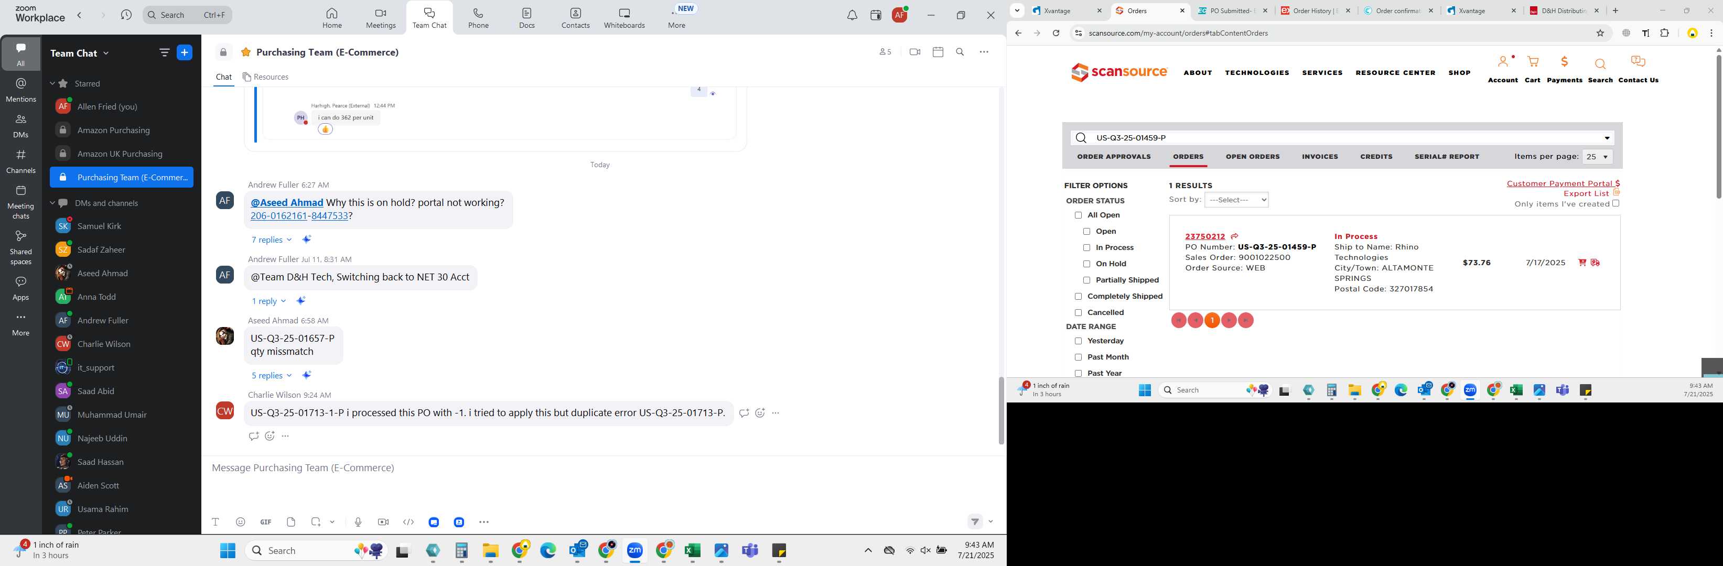Open Apps in Zoom sidebar
Image resolution: width=1723 pixels, height=566 pixels.
click(x=21, y=288)
